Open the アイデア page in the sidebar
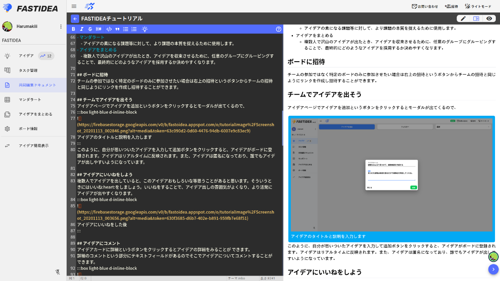500x281 pixels. [33, 56]
